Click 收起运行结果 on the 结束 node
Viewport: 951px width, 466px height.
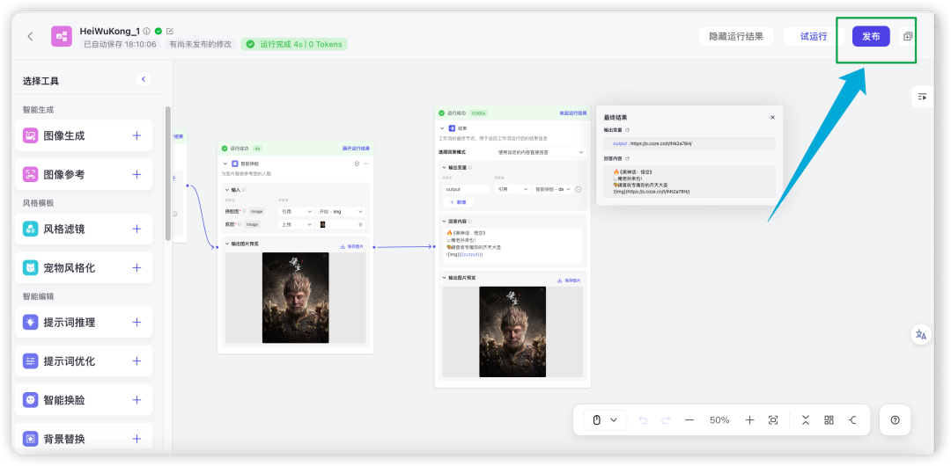573,113
